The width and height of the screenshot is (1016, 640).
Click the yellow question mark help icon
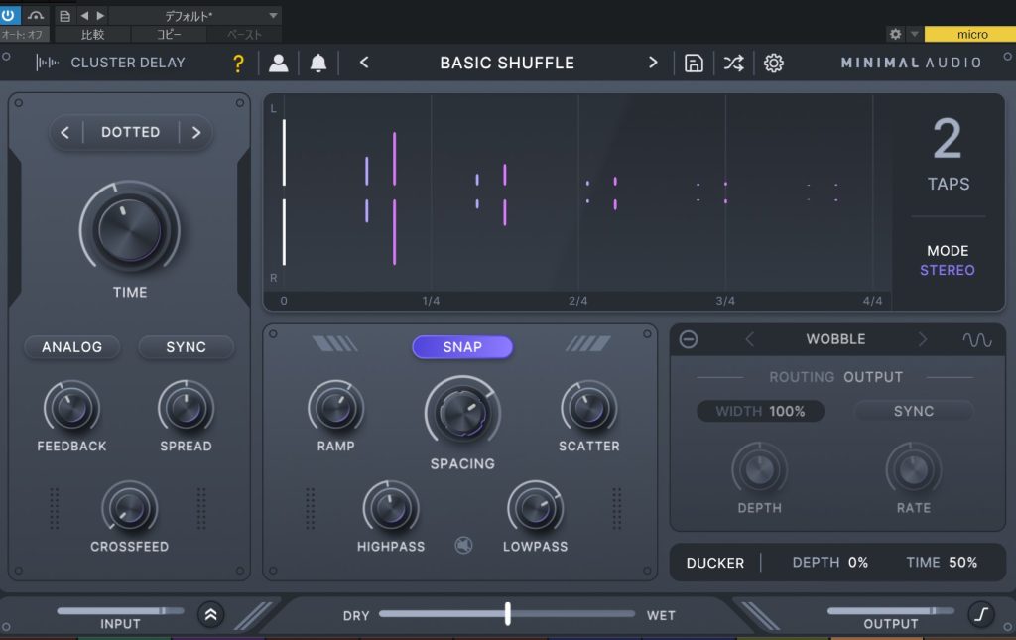point(237,63)
